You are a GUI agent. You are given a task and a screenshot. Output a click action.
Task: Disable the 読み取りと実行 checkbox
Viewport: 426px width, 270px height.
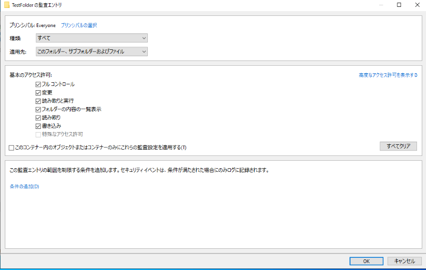click(x=38, y=101)
